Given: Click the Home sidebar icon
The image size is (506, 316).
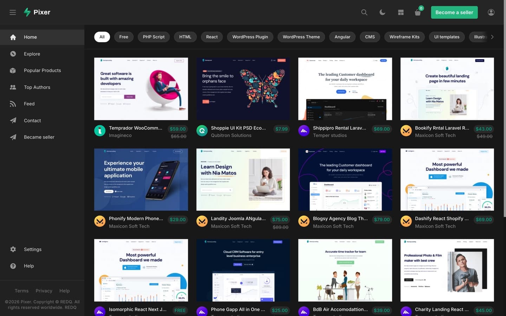Looking at the screenshot, I should pos(13,37).
